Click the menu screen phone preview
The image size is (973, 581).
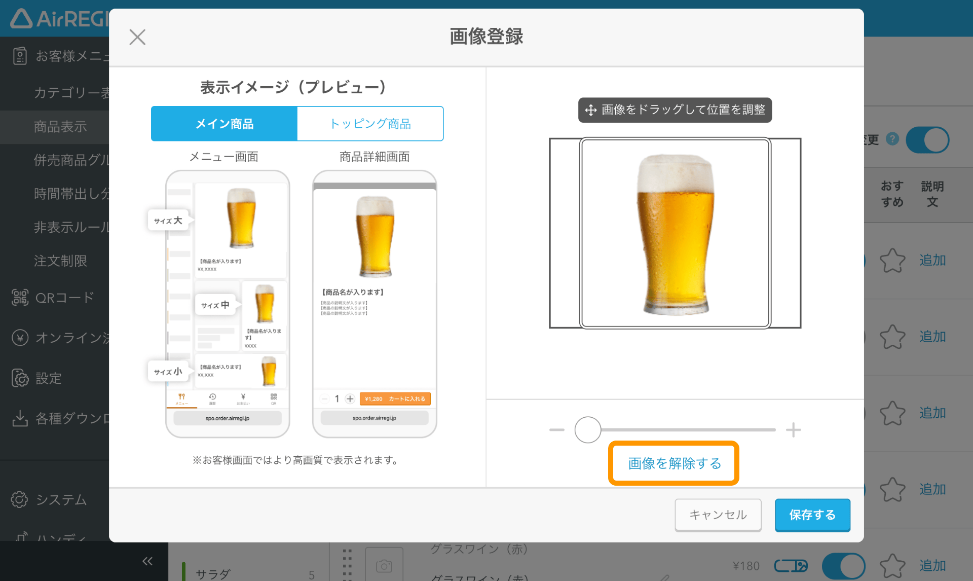point(228,304)
